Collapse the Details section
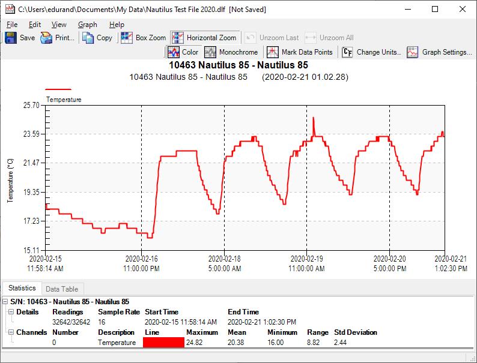The image size is (477, 363). pyautogui.click(x=11, y=312)
